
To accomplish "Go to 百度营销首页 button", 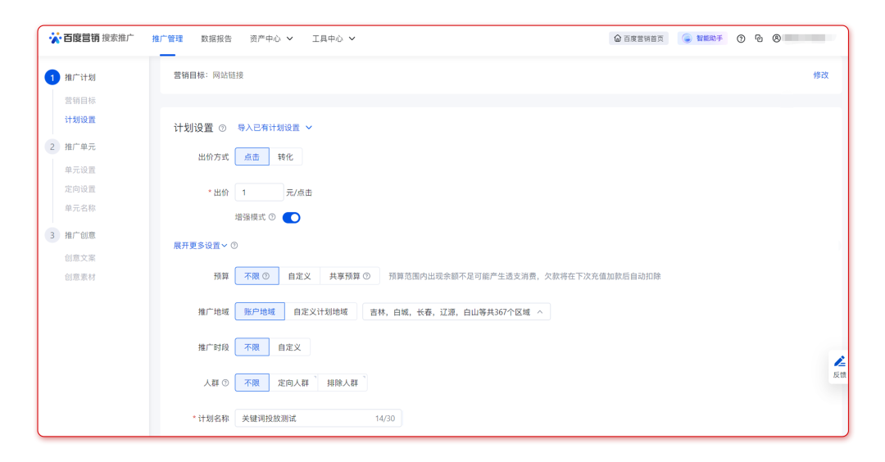I will (x=639, y=38).
